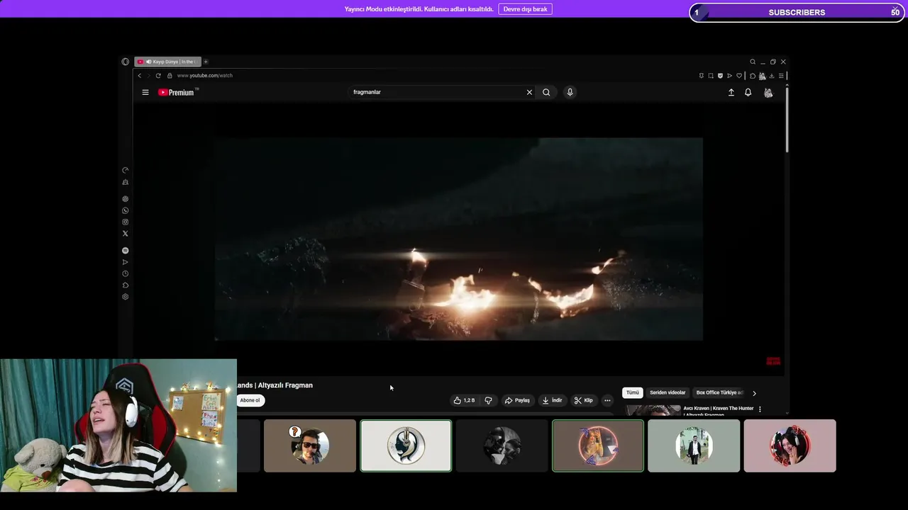Open YouTube notifications bell
This screenshot has width=908, height=510.
[748, 92]
